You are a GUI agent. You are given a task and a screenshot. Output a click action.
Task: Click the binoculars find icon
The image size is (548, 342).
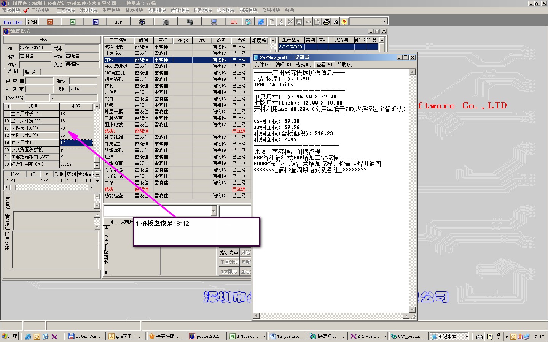(x=336, y=22)
